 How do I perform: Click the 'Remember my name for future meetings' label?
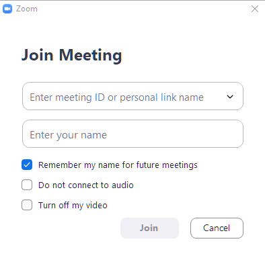click(x=118, y=165)
